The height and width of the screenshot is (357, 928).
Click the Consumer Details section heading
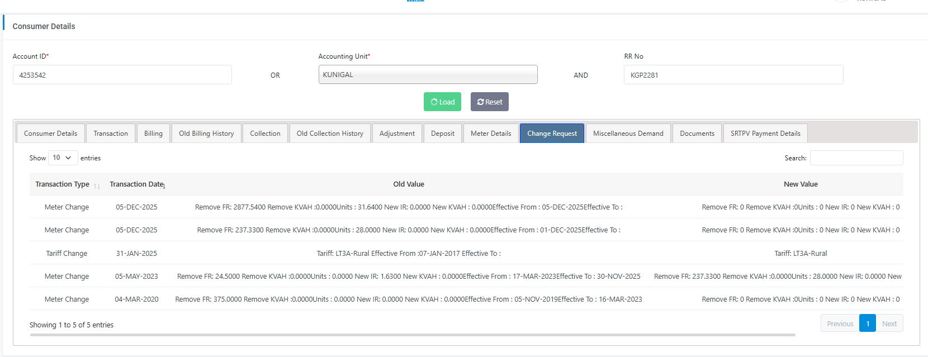point(44,26)
